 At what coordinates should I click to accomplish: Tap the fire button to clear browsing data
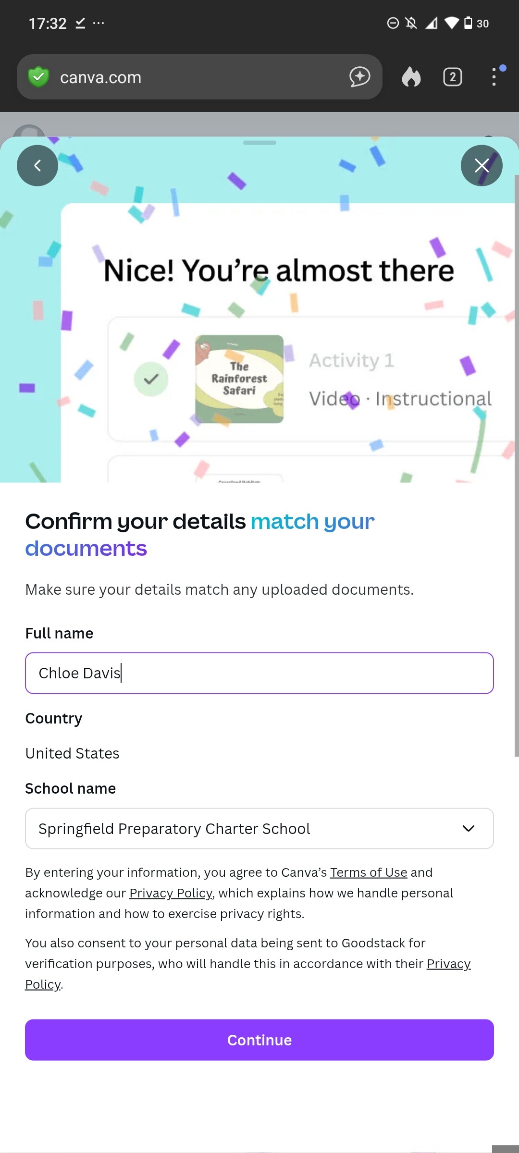[411, 77]
